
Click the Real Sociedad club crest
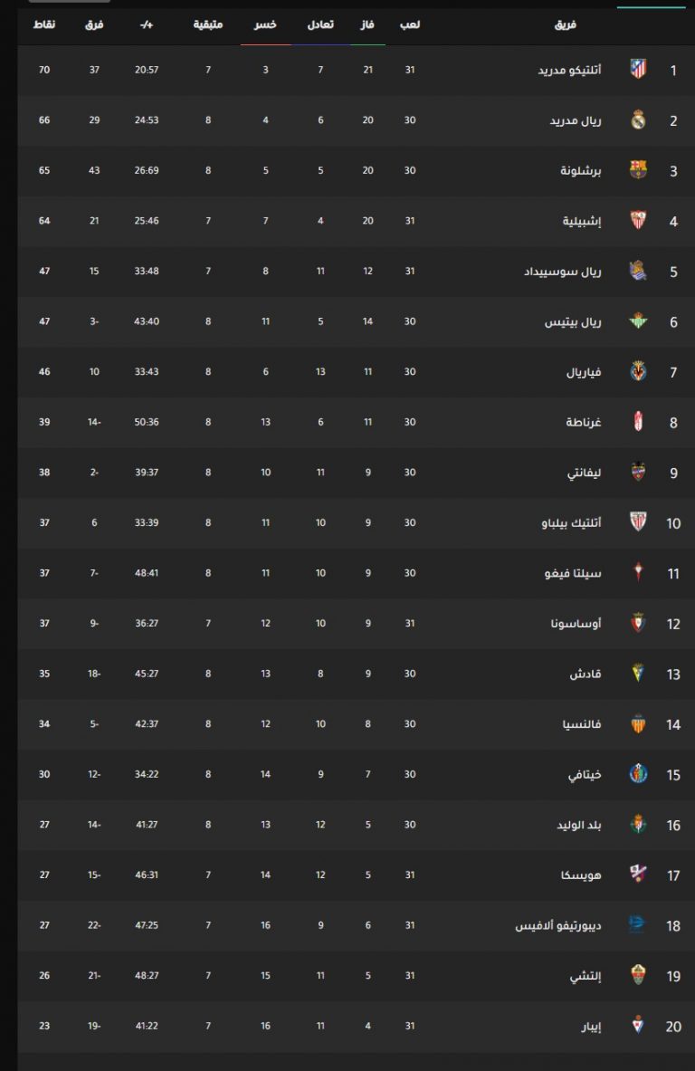coord(638,271)
